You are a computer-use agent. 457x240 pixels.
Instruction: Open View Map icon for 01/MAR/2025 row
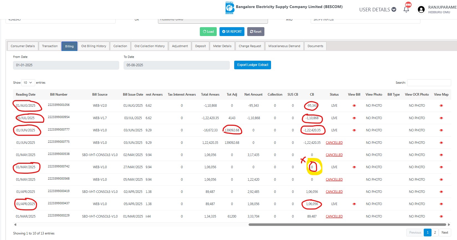441,216
